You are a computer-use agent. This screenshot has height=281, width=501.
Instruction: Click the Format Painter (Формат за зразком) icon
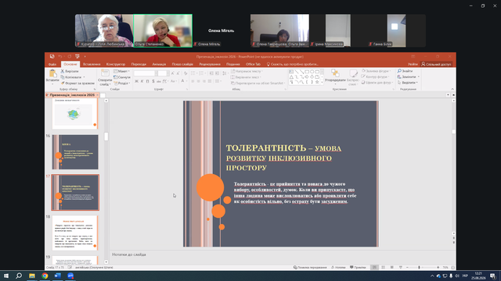point(63,84)
